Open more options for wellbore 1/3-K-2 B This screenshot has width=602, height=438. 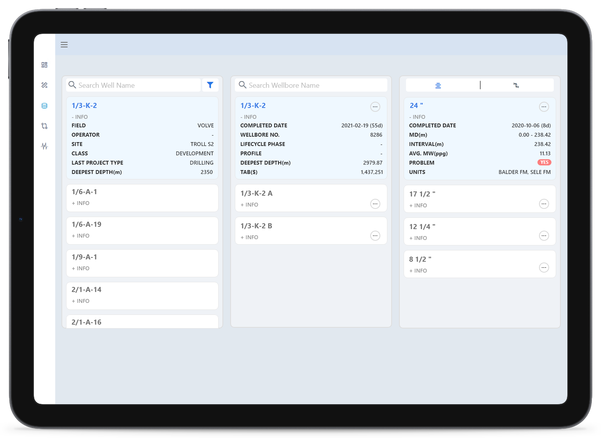pos(375,236)
